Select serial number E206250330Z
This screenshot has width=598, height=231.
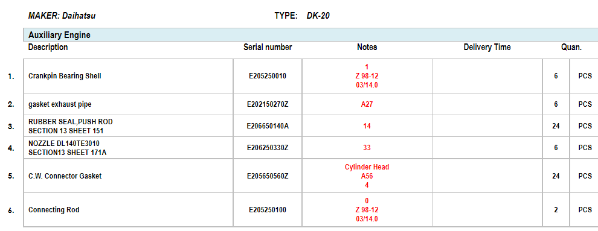coord(268,148)
